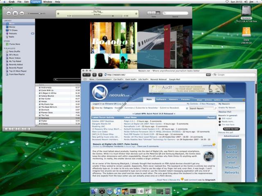Click the iTunes search field
This screenshot has height=196, width=262.
click(x=175, y=13)
